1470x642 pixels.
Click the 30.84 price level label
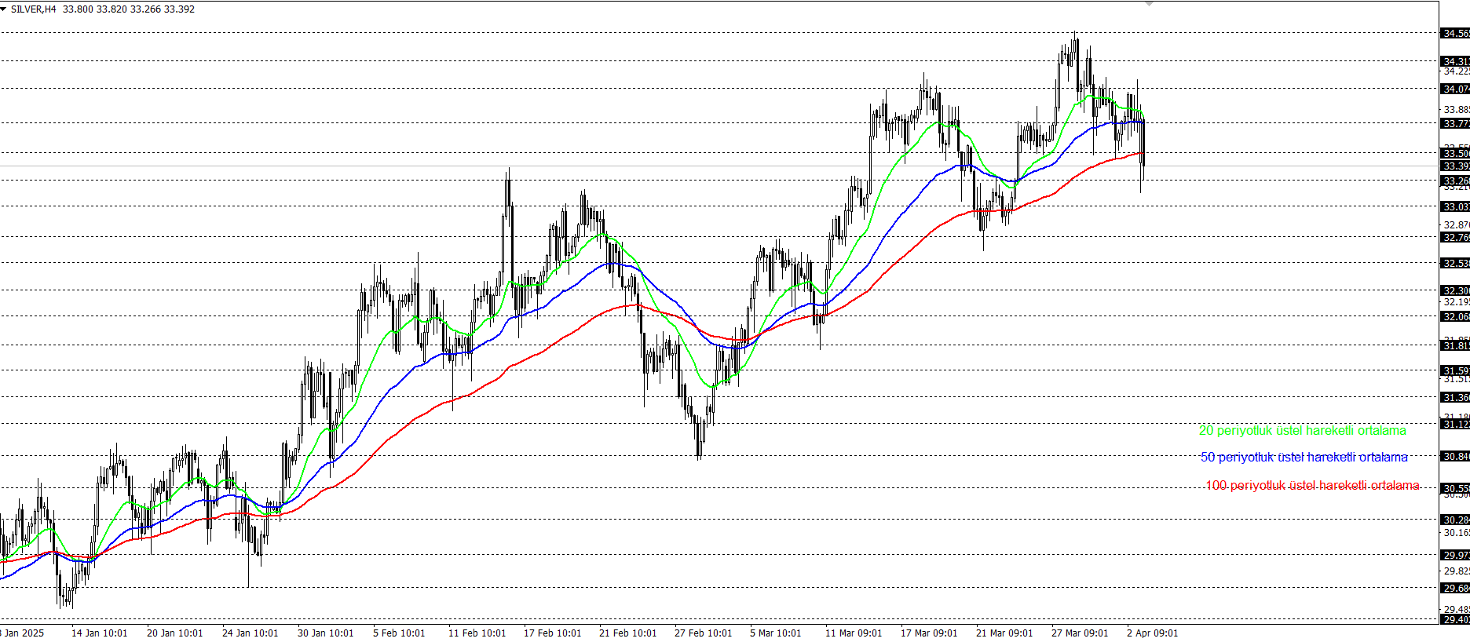1455,456
